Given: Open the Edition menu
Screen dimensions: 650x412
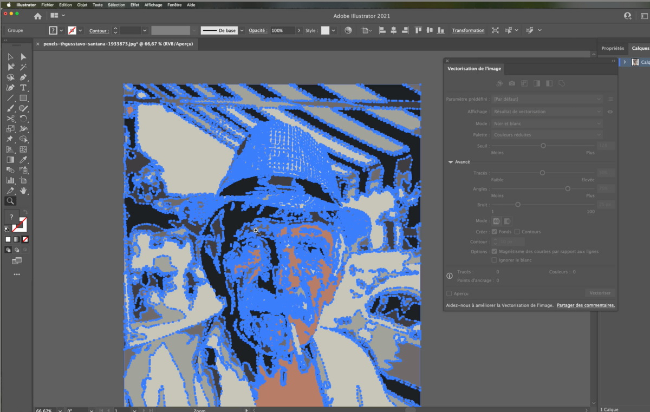Looking at the screenshot, I should [x=66, y=4].
